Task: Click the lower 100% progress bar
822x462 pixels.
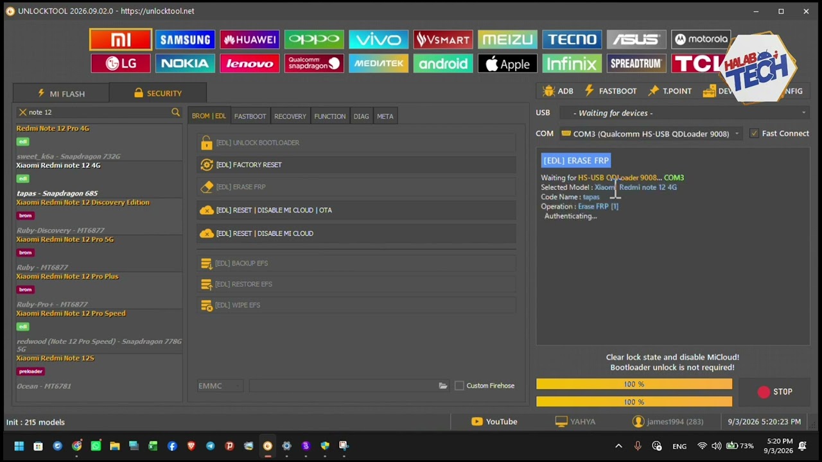Action: tap(634, 402)
